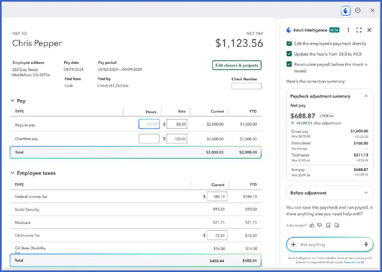Collapse the Paycheck adjustment summary card
Screen dimensions: 382x272
(x=366, y=96)
